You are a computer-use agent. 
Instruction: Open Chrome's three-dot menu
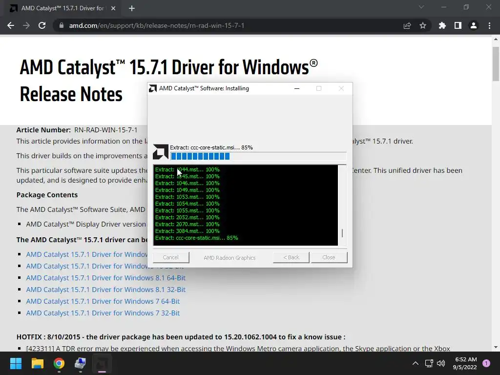(x=489, y=25)
